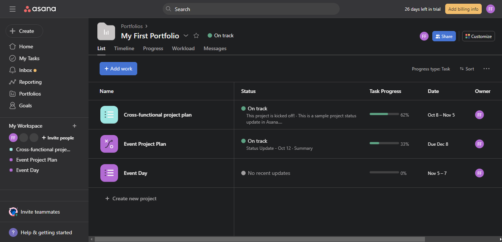Open the Workload tab
The image size is (502, 242).
click(x=183, y=48)
